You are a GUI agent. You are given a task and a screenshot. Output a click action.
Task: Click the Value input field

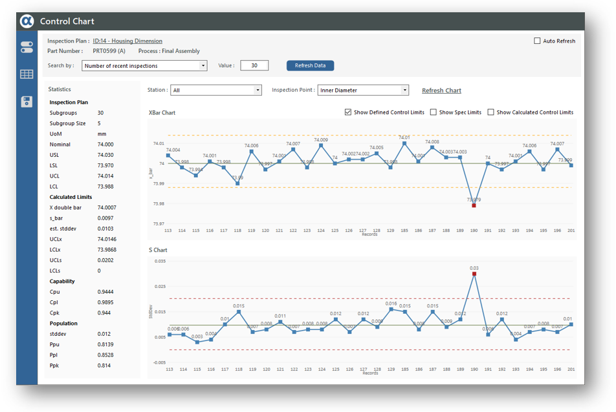[x=254, y=66]
